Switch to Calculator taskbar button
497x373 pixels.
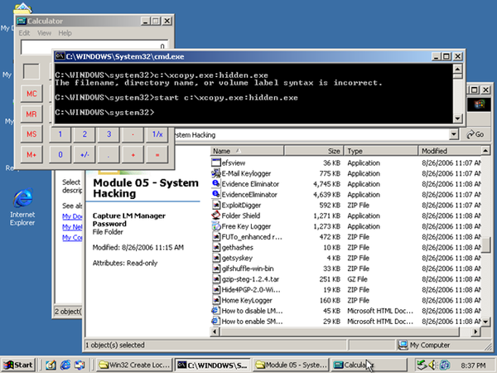coord(369,365)
